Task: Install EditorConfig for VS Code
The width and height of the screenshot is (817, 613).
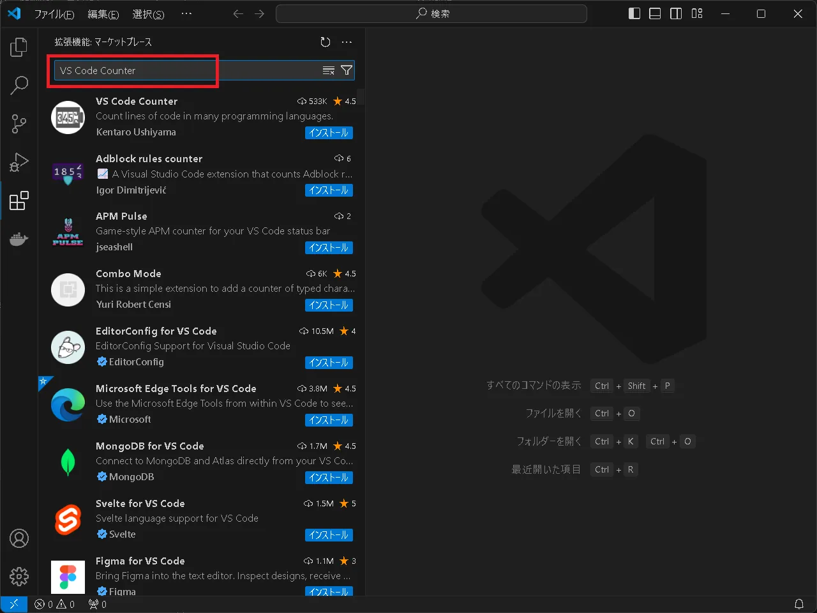Action: click(x=329, y=363)
